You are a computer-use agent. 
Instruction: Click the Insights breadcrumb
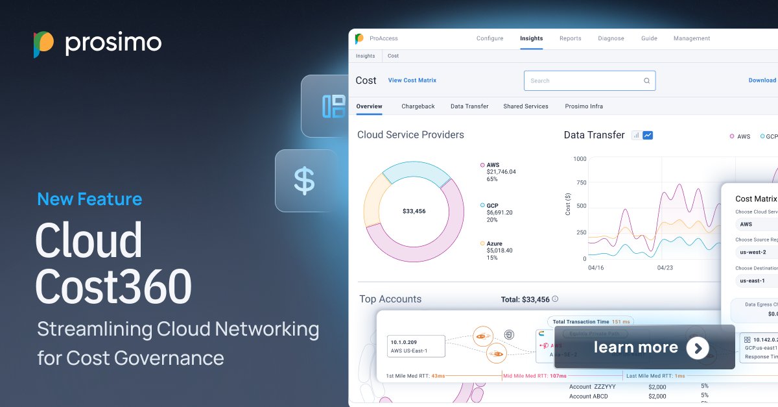pyautogui.click(x=366, y=56)
